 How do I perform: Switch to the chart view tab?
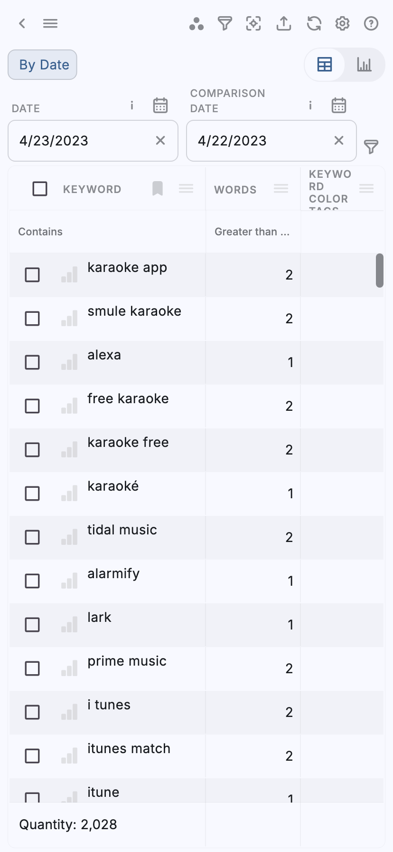(364, 65)
